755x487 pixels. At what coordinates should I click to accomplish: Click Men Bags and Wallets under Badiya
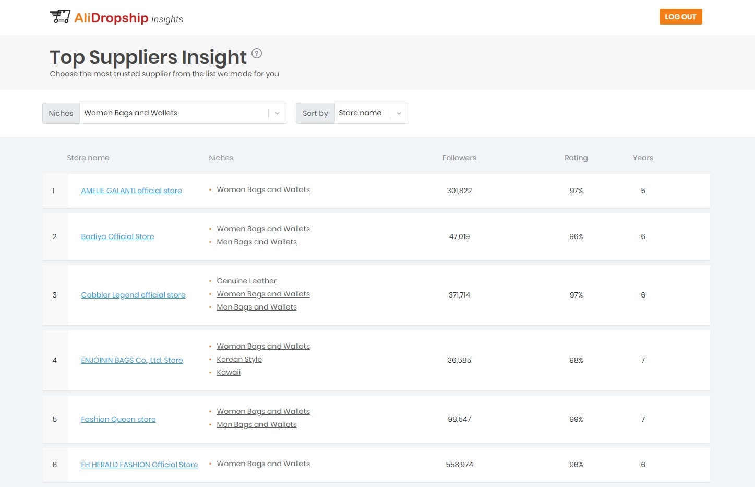pyautogui.click(x=257, y=242)
